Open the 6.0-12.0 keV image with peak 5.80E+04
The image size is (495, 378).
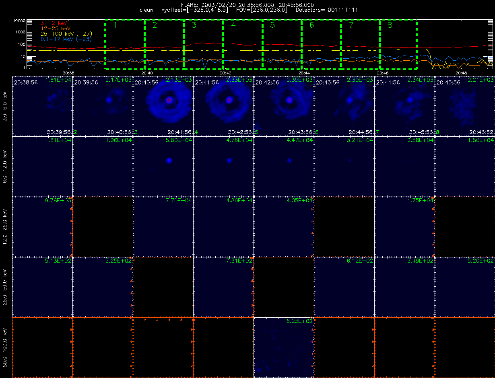(x=163, y=166)
